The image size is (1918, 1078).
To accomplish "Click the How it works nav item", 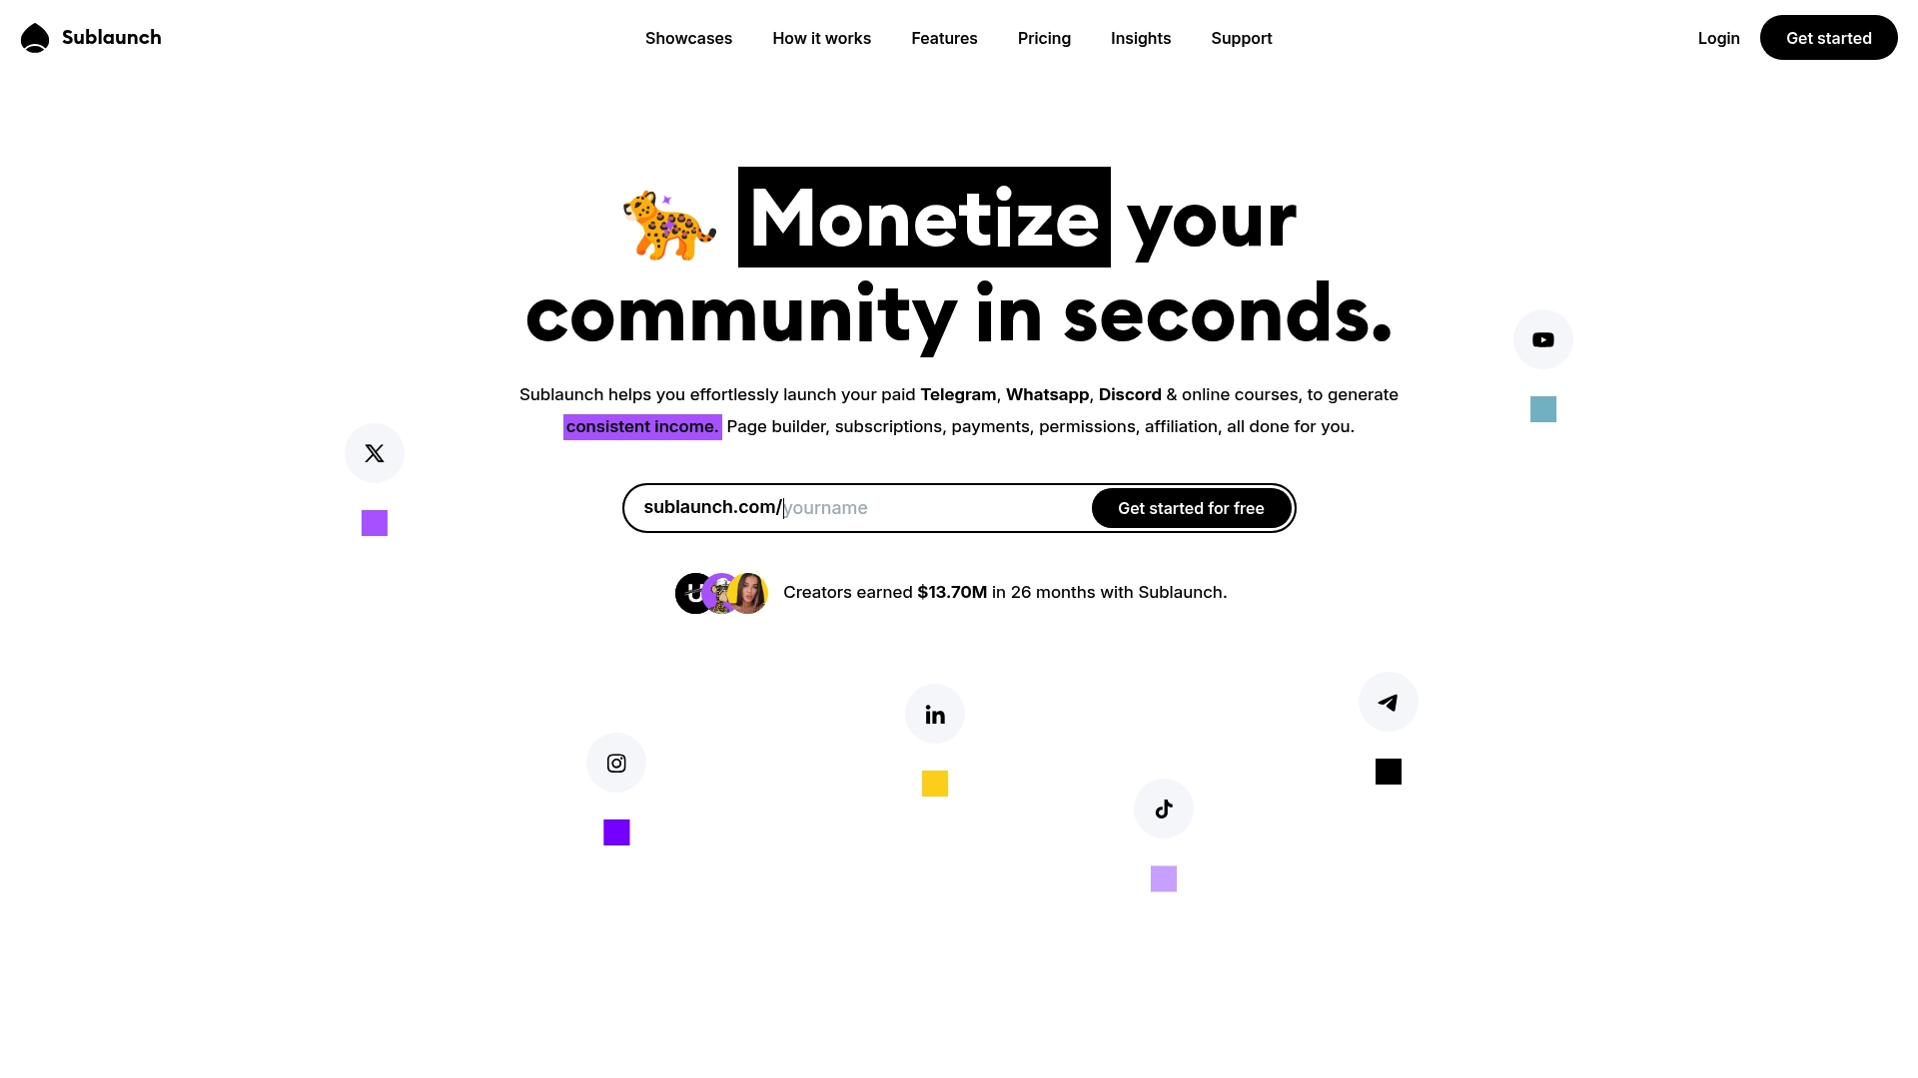I will pos(821,37).
